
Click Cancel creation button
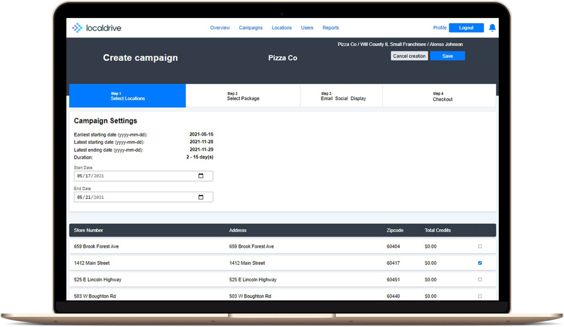pyautogui.click(x=409, y=56)
